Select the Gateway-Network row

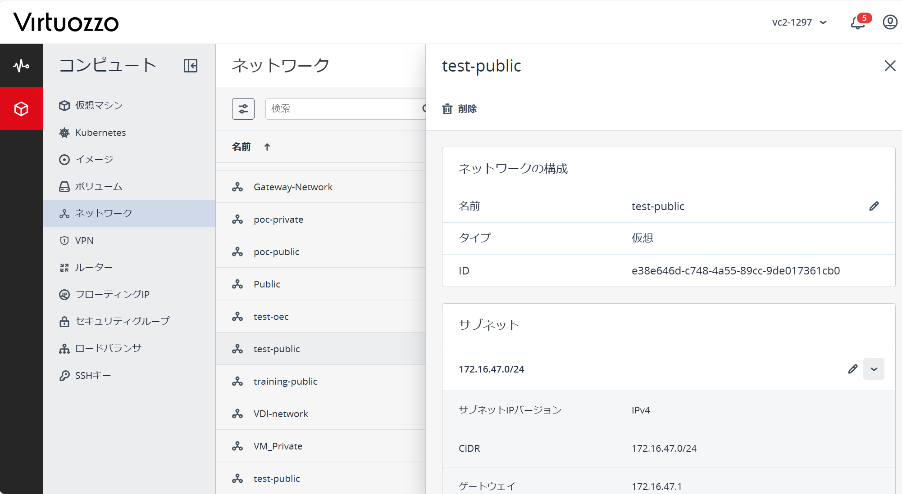click(x=293, y=187)
